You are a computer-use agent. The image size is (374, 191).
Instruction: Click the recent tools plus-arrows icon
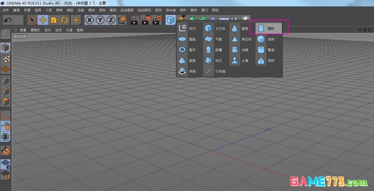point(76,20)
